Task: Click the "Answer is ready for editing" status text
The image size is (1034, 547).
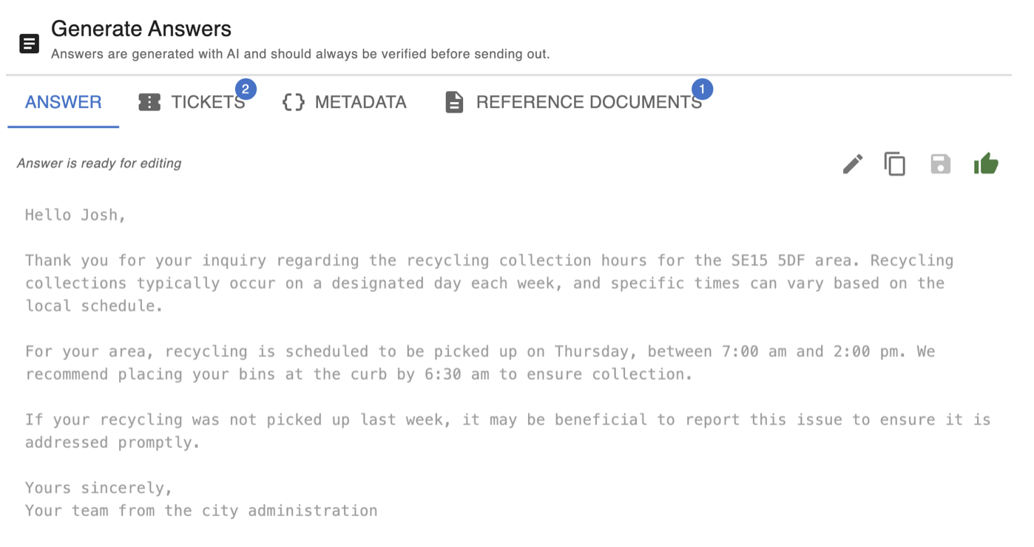Action: (99, 163)
